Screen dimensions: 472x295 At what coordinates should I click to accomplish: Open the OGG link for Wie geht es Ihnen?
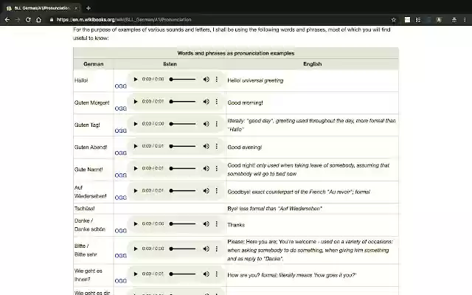point(121,281)
